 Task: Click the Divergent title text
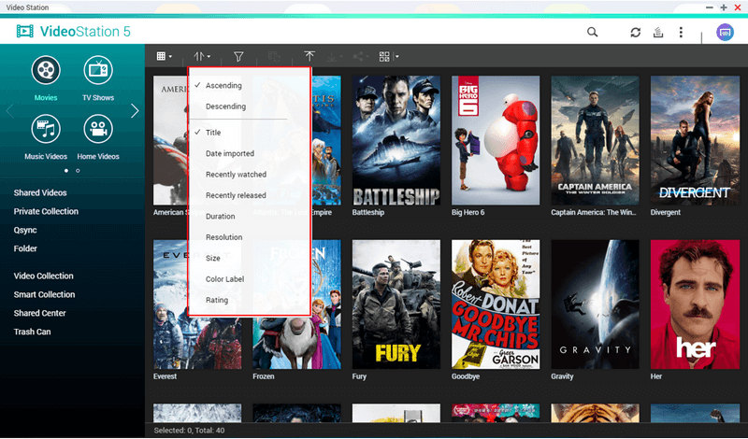[666, 212]
